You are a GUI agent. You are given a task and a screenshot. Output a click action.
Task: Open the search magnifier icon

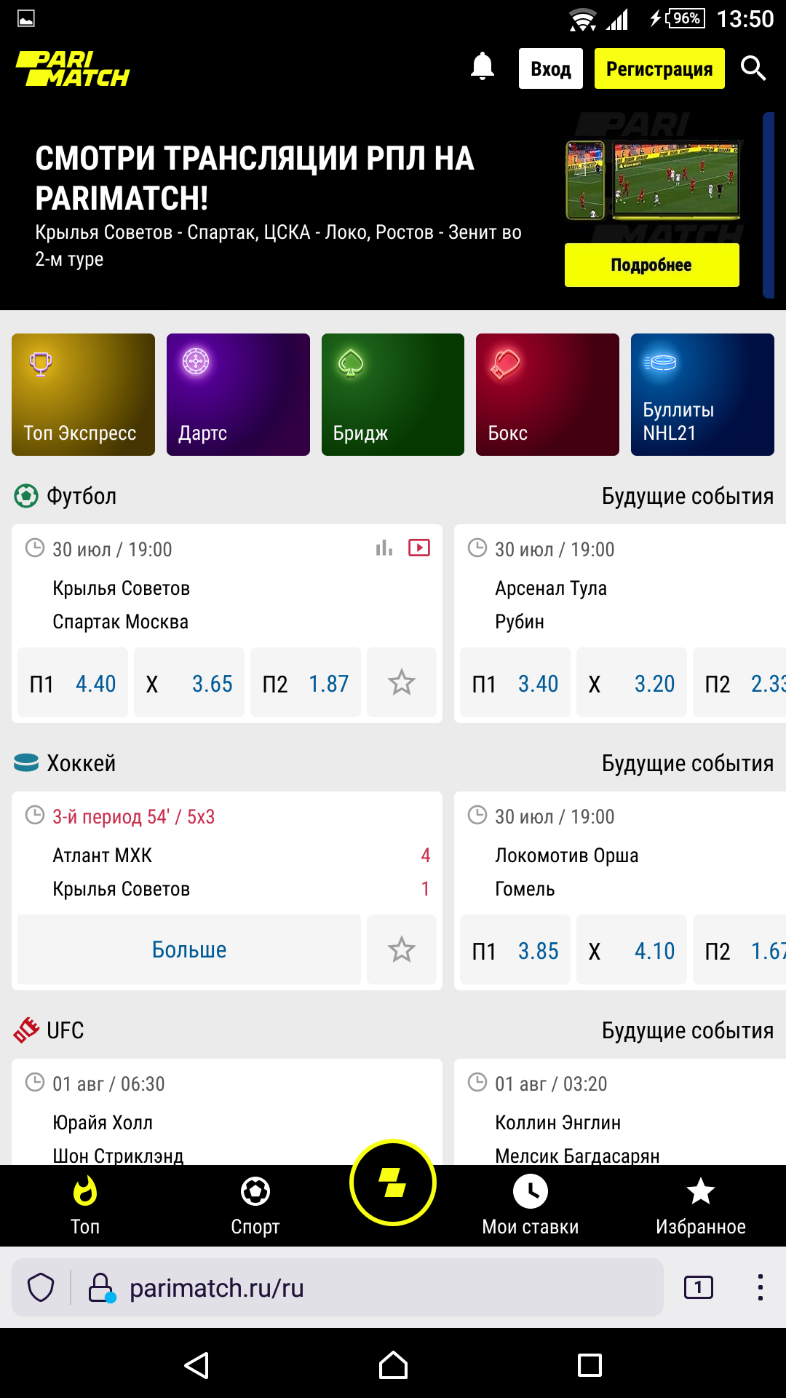pyautogui.click(x=753, y=68)
